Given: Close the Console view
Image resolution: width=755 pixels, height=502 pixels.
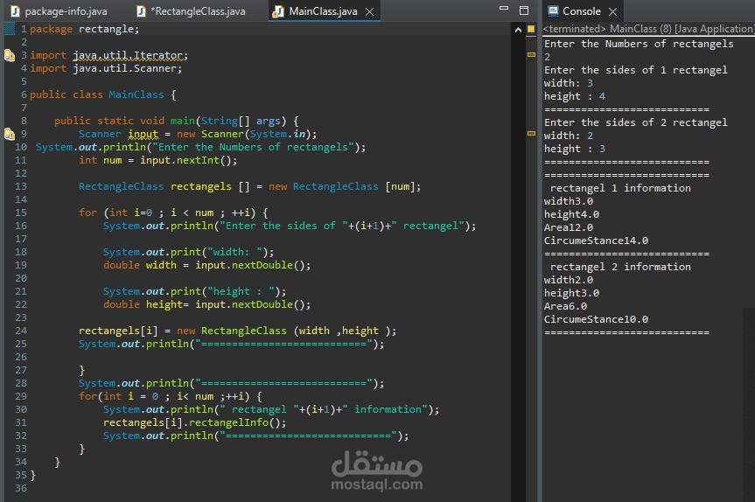Looking at the screenshot, I should (x=612, y=11).
